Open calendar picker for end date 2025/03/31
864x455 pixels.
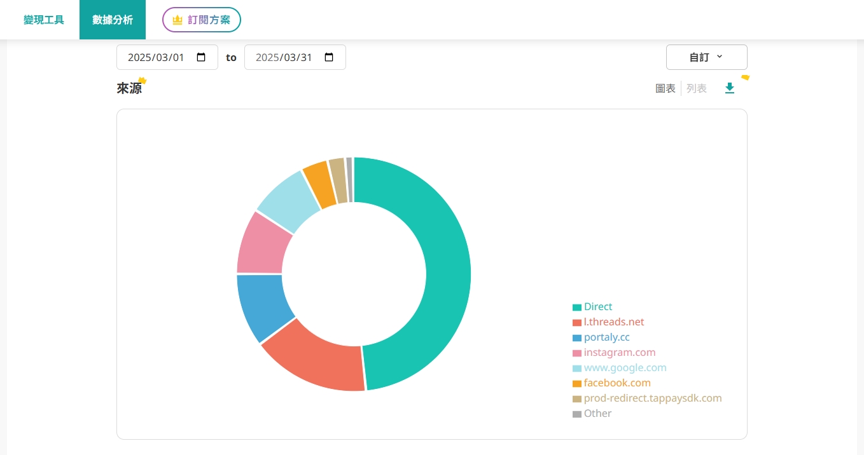(329, 57)
